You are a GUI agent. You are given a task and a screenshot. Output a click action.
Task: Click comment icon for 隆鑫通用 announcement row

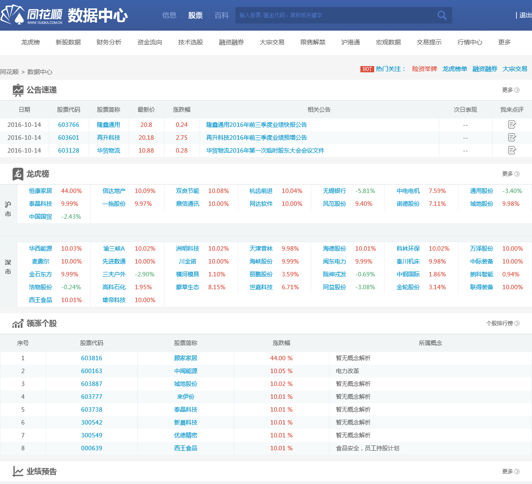[x=512, y=125]
